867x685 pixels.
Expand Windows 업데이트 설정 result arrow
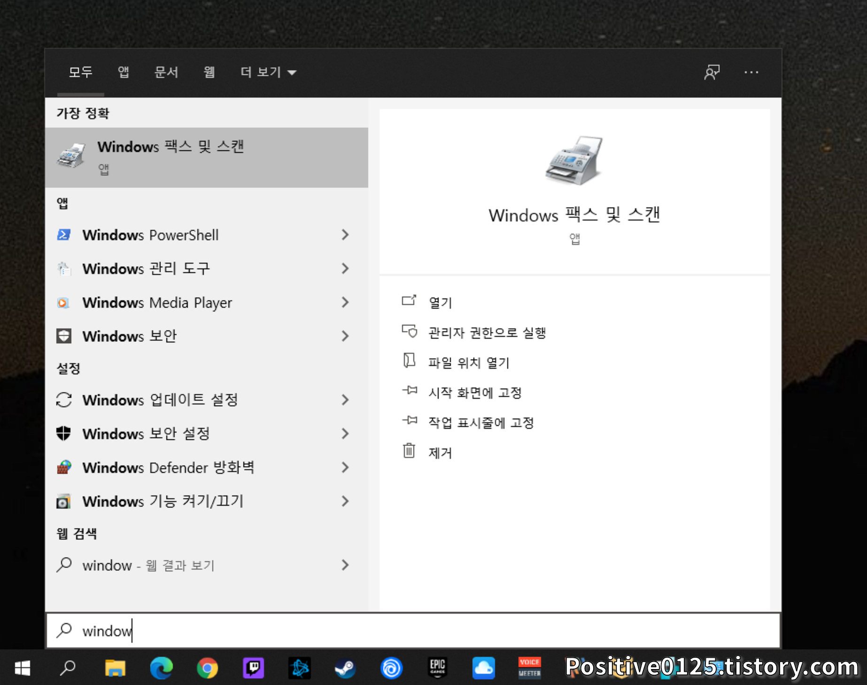click(x=345, y=400)
